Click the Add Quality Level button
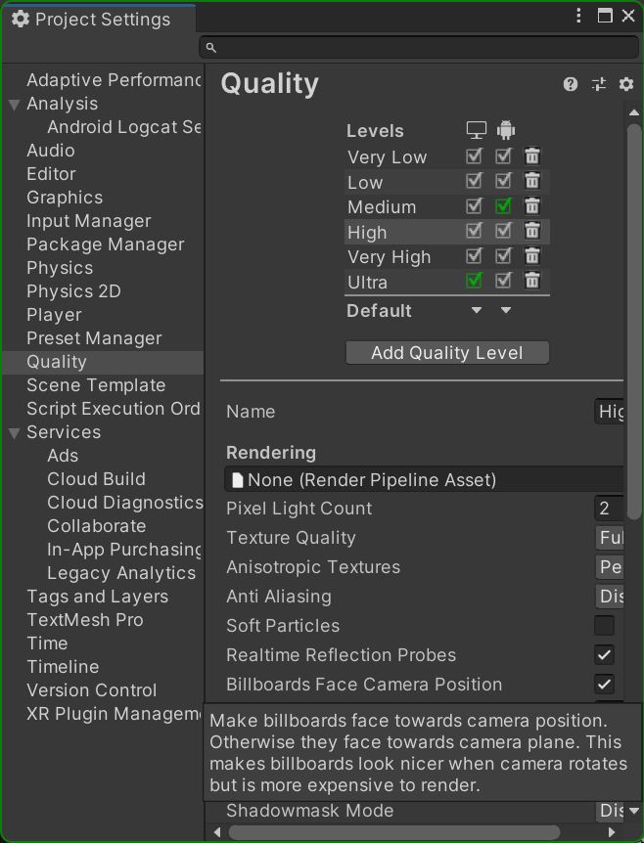Viewport: 644px width, 843px height. tap(447, 352)
